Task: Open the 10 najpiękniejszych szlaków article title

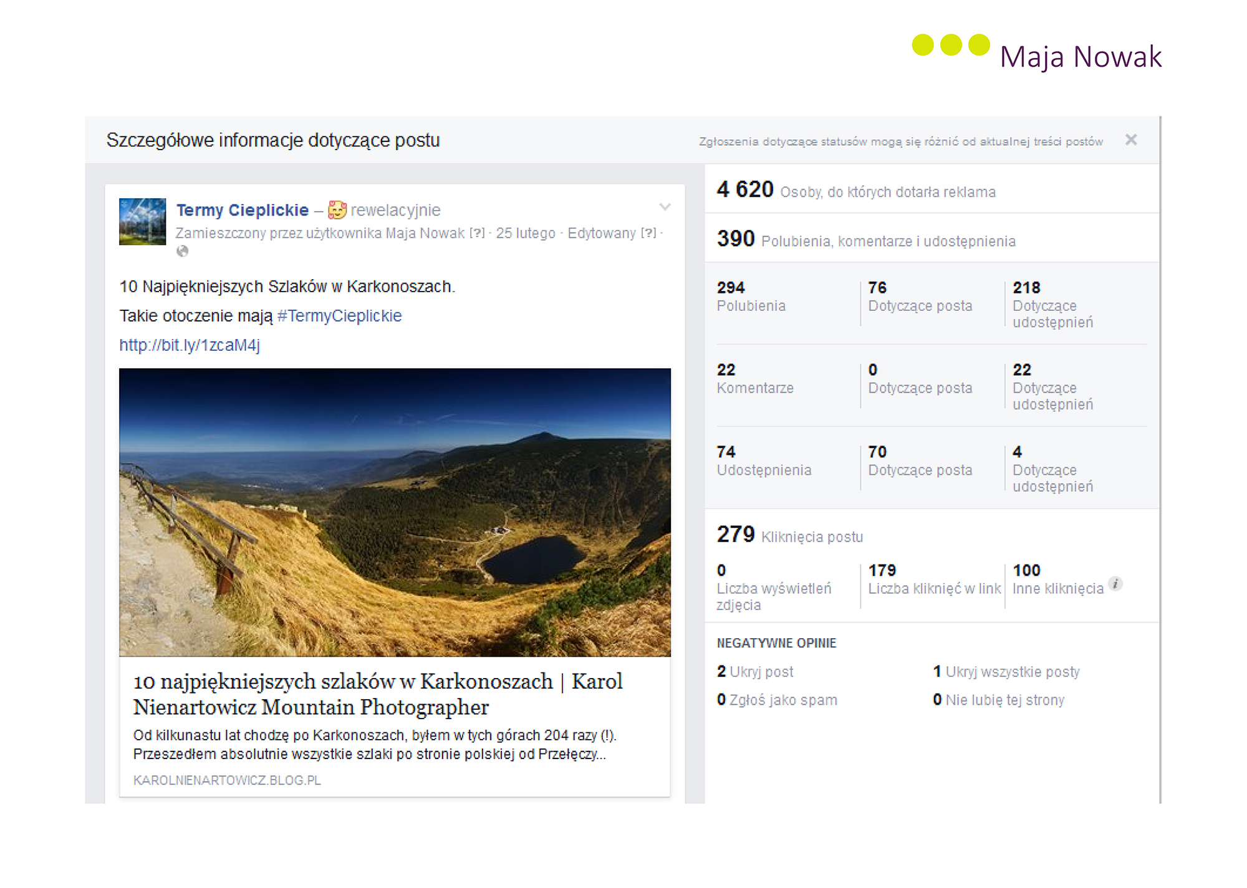Action: tap(378, 694)
